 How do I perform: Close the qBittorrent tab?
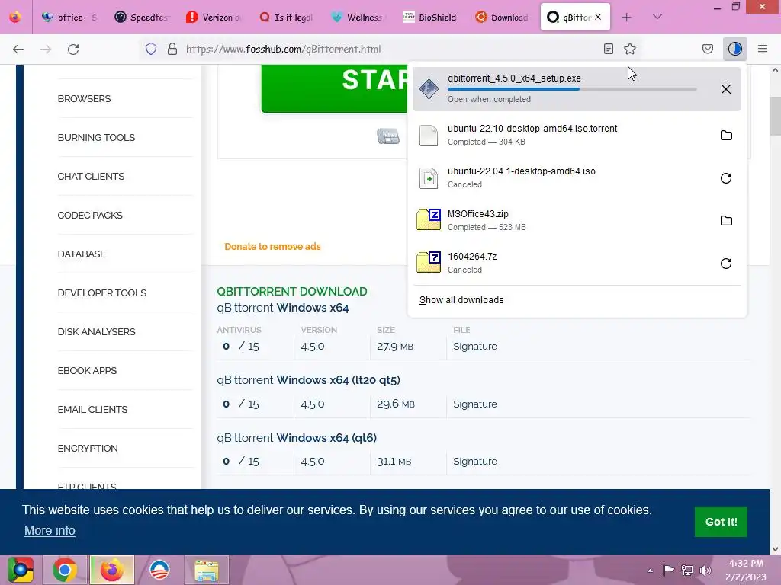(598, 17)
